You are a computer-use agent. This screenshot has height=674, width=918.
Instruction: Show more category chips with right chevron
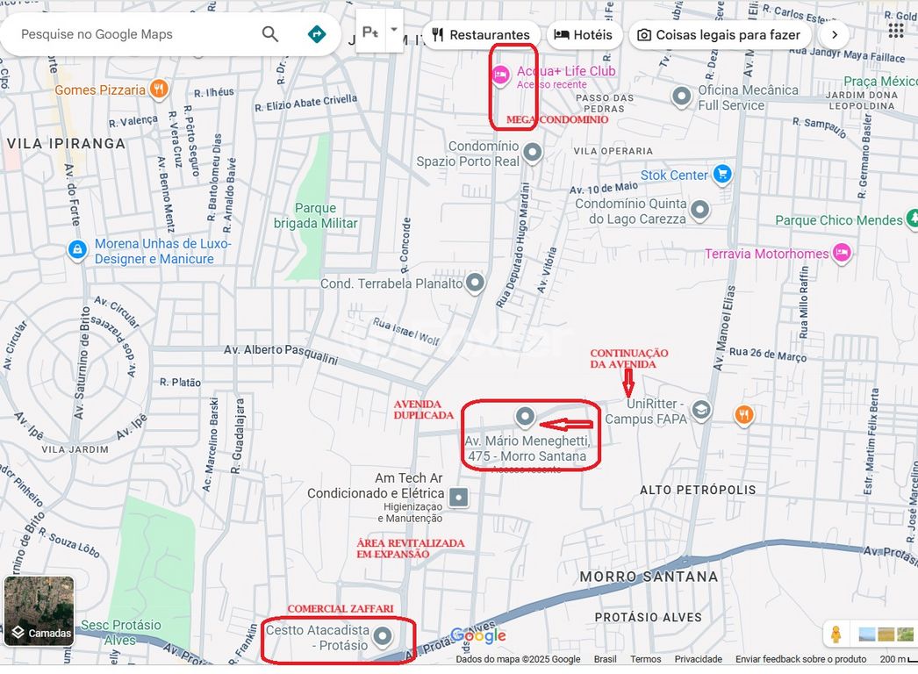[x=834, y=35]
